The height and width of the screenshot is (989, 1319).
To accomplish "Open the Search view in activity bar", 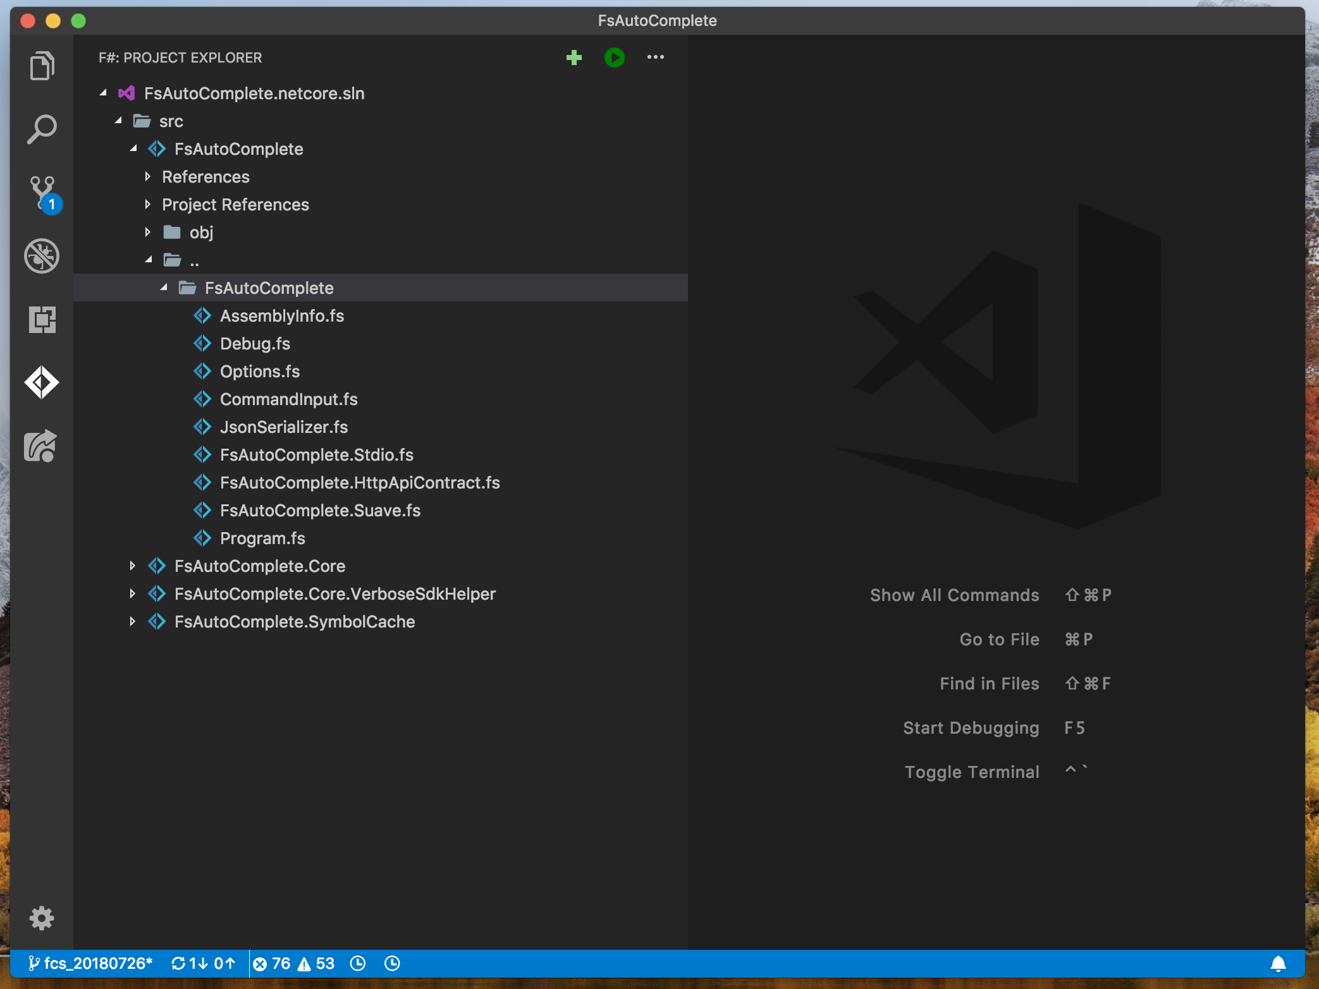I will (x=42, y=129).
